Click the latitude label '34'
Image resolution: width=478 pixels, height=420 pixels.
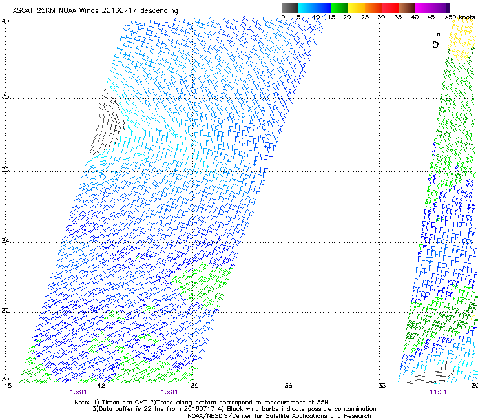coord(5,240)
